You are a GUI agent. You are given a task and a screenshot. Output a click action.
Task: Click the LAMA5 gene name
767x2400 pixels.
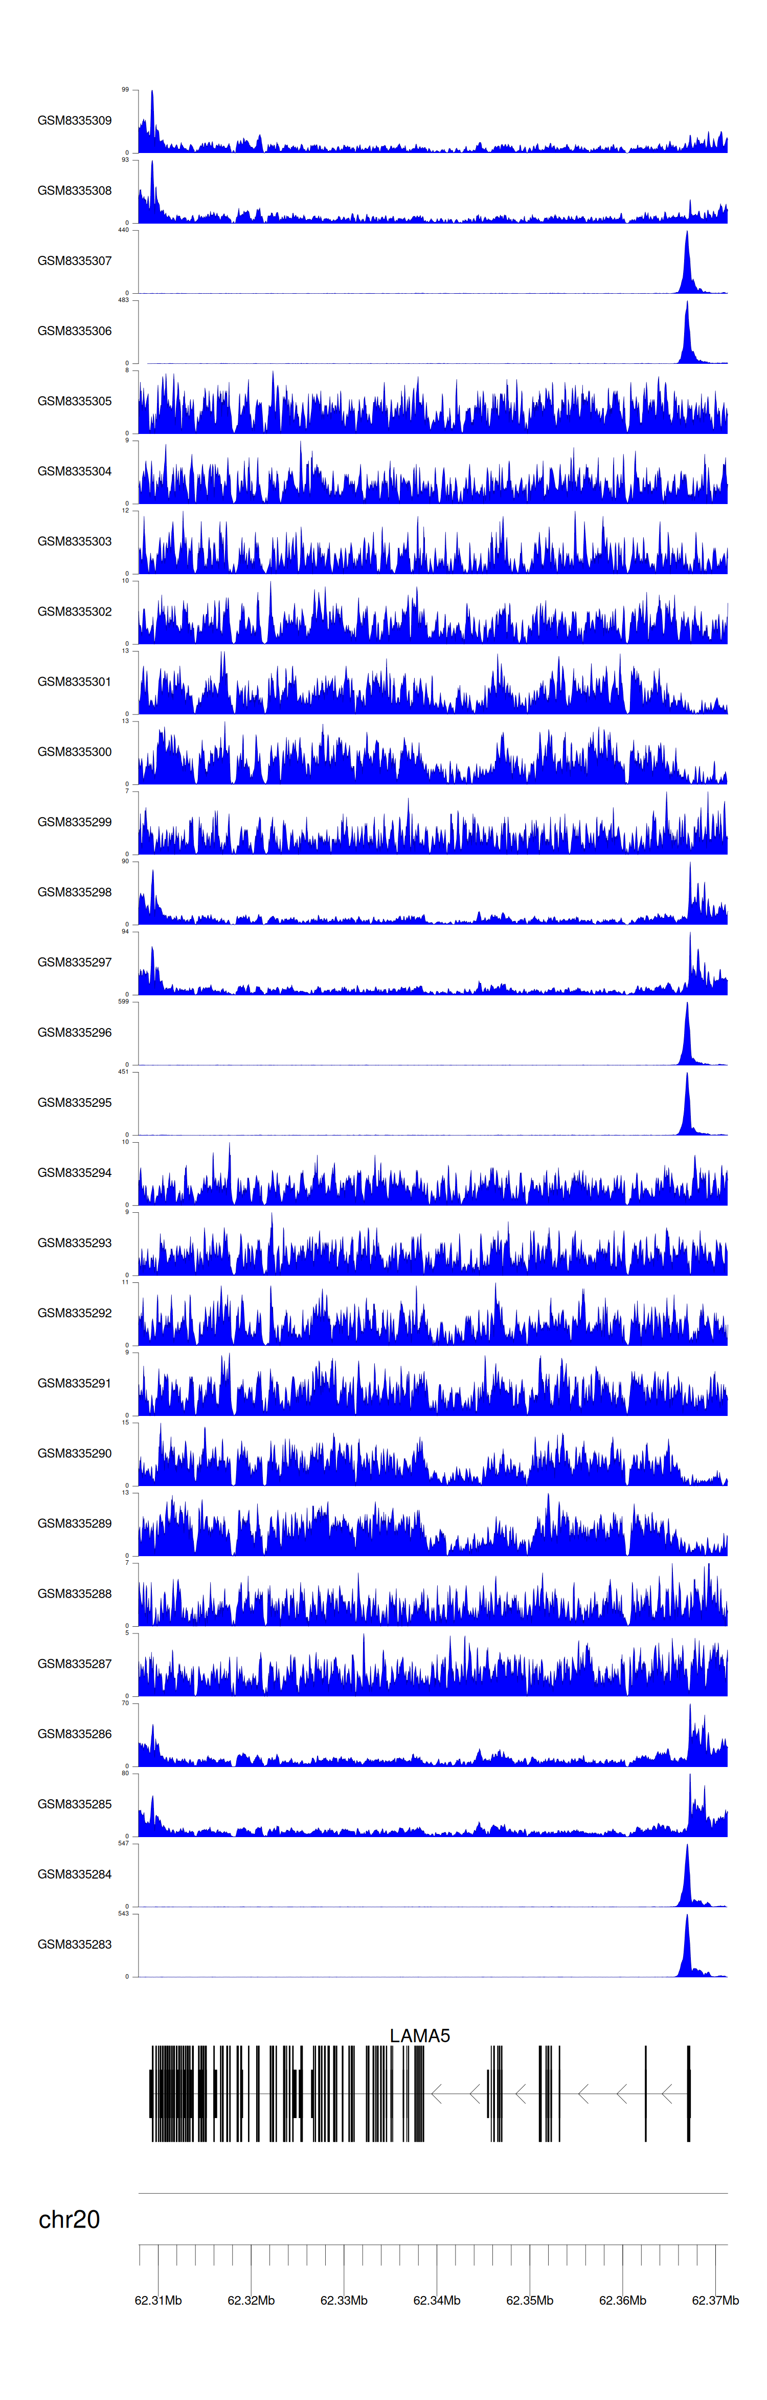pyautogui.click(x=420, y=2036)
